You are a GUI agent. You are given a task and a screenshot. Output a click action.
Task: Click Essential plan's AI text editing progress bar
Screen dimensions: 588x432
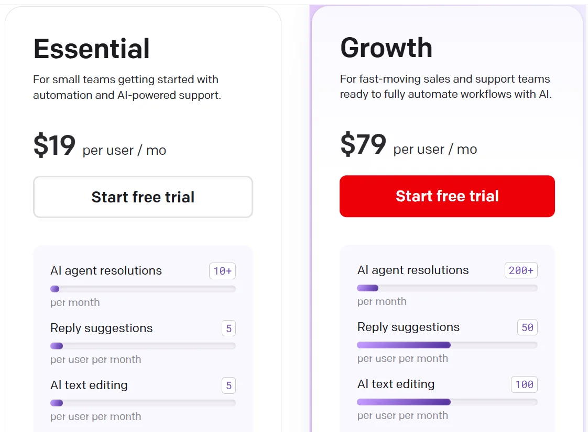coord(143,403)
